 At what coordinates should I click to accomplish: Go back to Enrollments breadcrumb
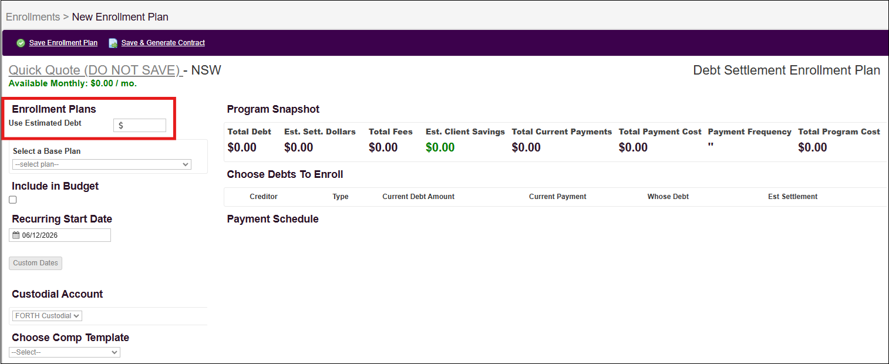[33, 17]
